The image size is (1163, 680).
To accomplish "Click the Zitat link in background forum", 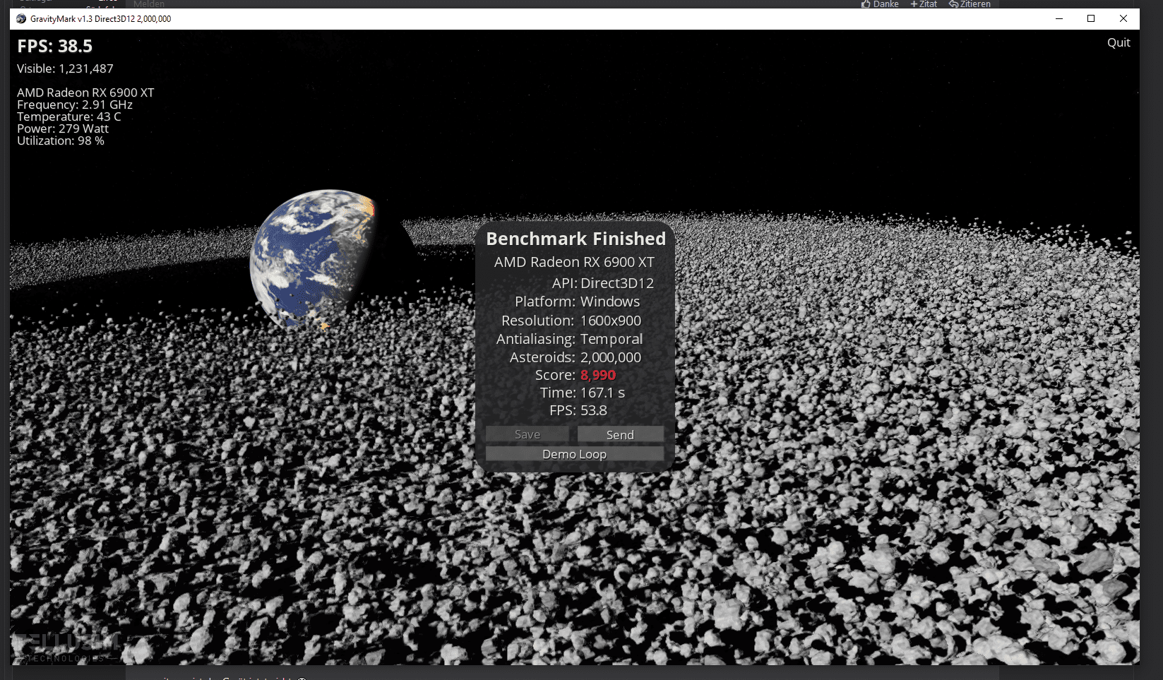I will point(924,4).
